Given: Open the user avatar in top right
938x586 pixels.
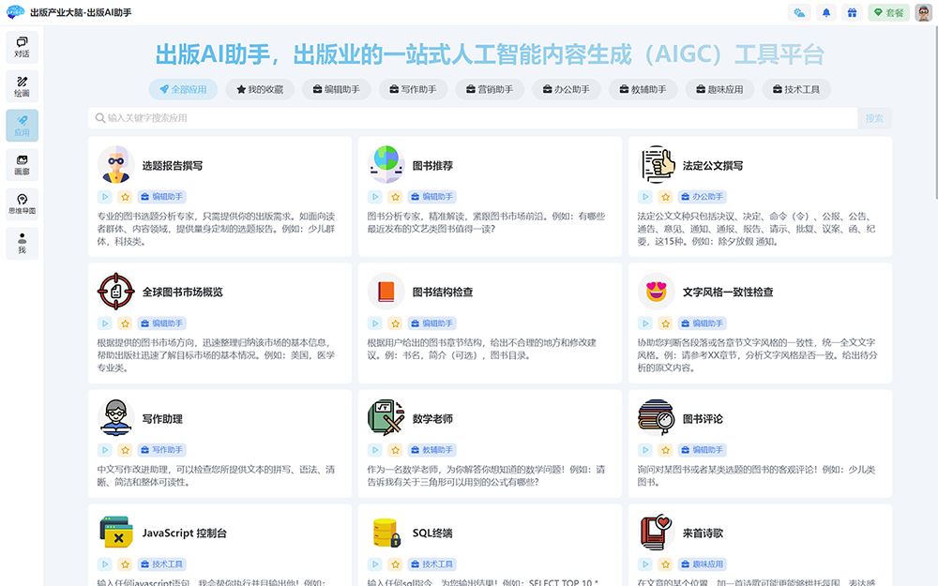Looking at the screenshot, I should click(924, 13).
